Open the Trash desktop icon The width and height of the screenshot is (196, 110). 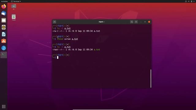click(13, 18)
